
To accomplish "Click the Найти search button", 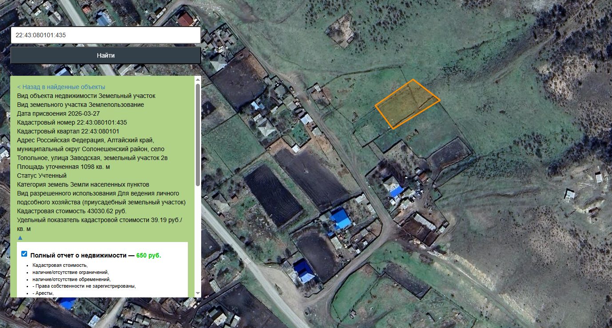I will [x=106, y=55].
